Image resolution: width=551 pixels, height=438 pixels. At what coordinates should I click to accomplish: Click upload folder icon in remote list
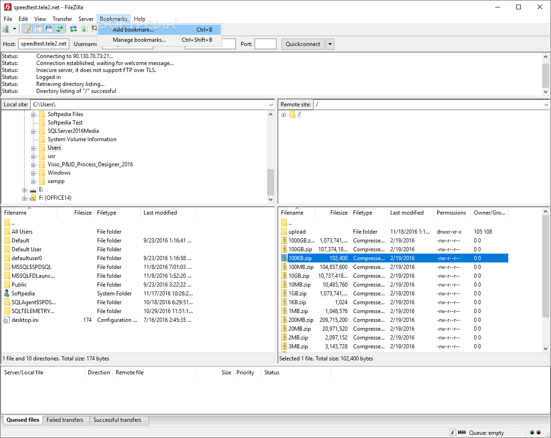click(x=284, y=232)
